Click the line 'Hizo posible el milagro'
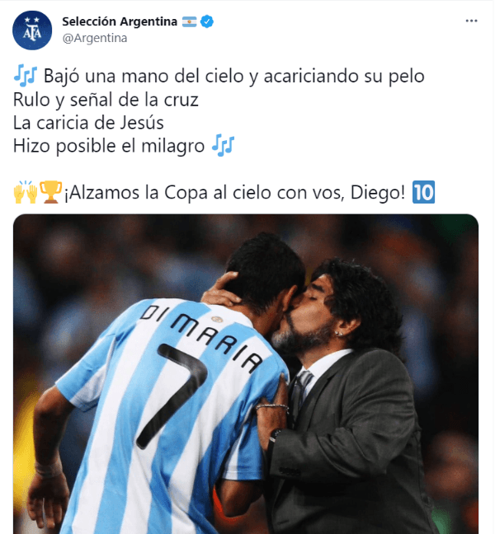The height and width of the screenshot is (534, 495). (x=109, y=146)
